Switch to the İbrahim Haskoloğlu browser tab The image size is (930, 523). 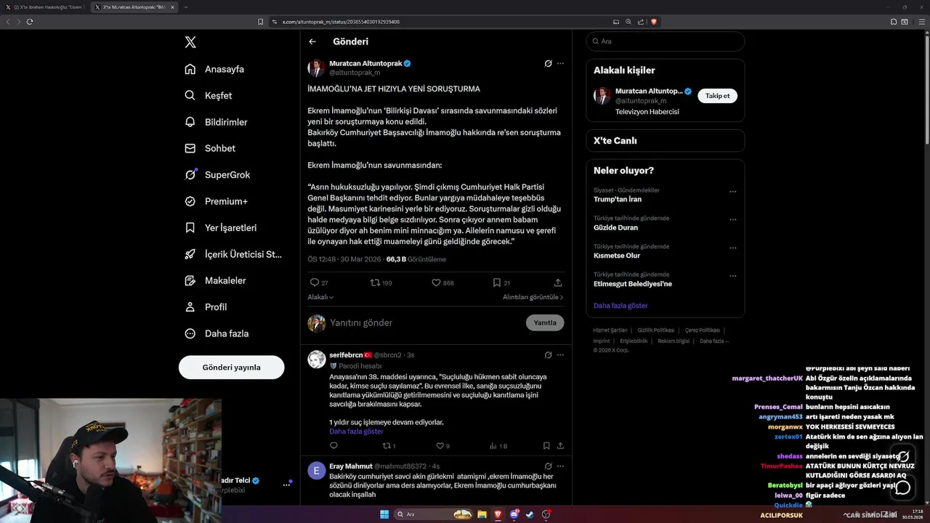pyautogui.click(x=44, y=7)
